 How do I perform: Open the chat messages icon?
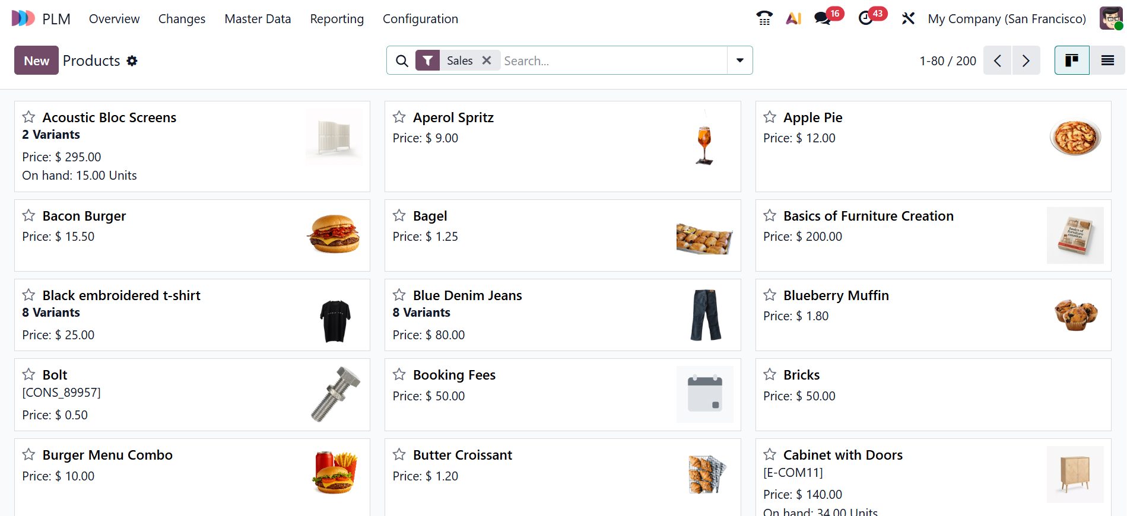823,18
